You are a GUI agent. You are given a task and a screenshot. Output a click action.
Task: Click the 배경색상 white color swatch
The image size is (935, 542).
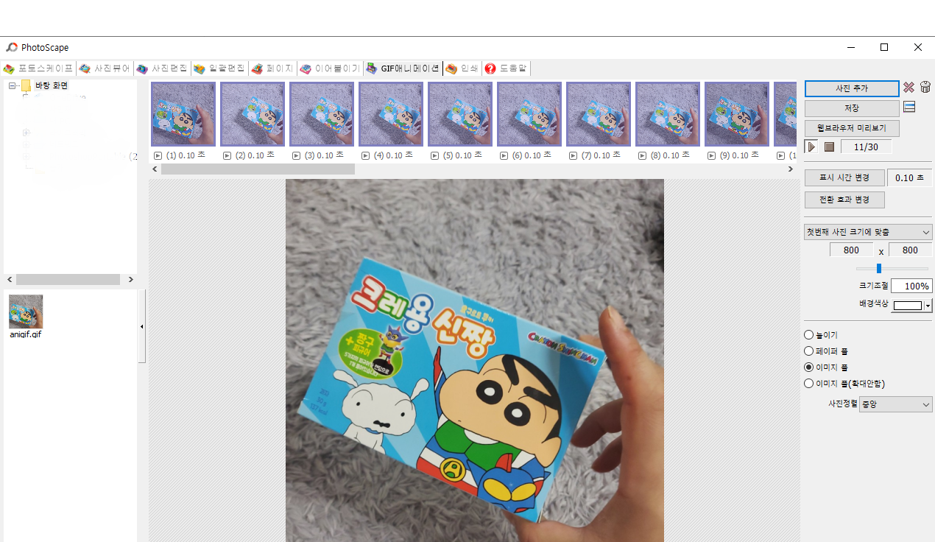[908, 306]
